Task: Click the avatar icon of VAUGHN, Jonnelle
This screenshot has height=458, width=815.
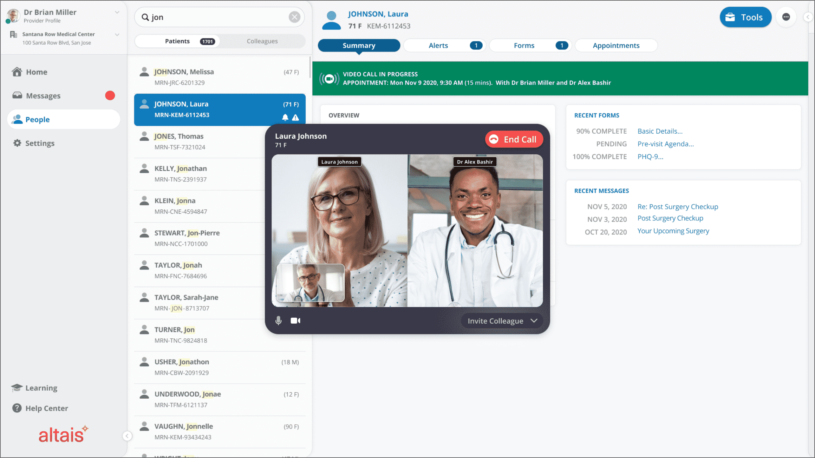Action: 144,426
